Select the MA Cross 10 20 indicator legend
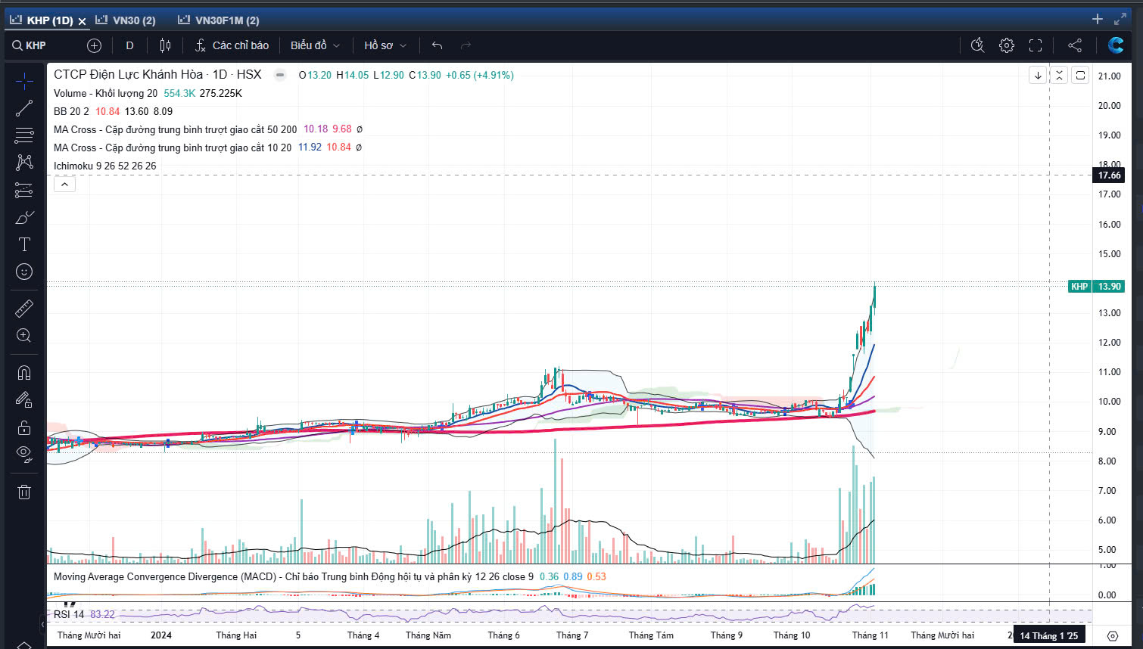Image resolution: width=1143 pixels, height=649 pixels. coord(173,147)
